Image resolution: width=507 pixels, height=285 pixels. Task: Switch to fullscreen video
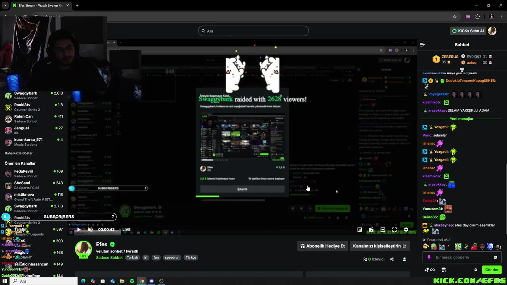click(395, 230)
